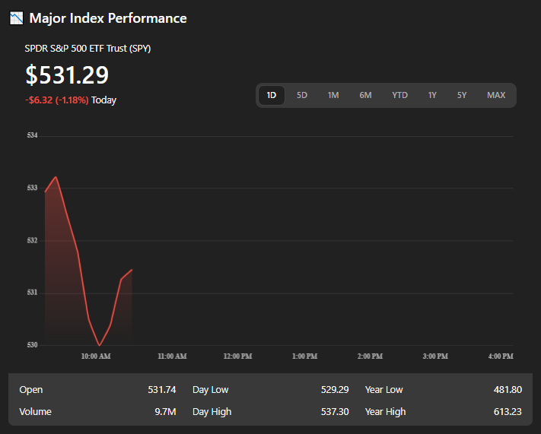The image size is (541, 434).
Task: Select the 6M chart range
Action: pyautogui.click(x=365, y=95)
